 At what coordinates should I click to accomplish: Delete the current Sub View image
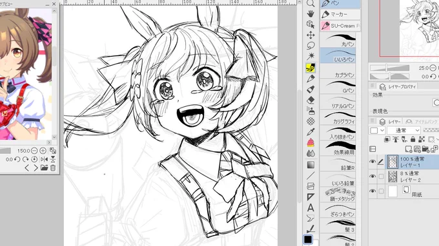(53, 168)
